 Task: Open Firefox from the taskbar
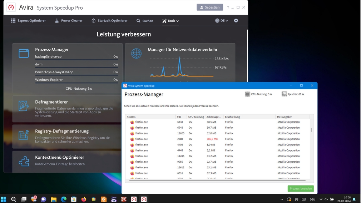(84, 199)
